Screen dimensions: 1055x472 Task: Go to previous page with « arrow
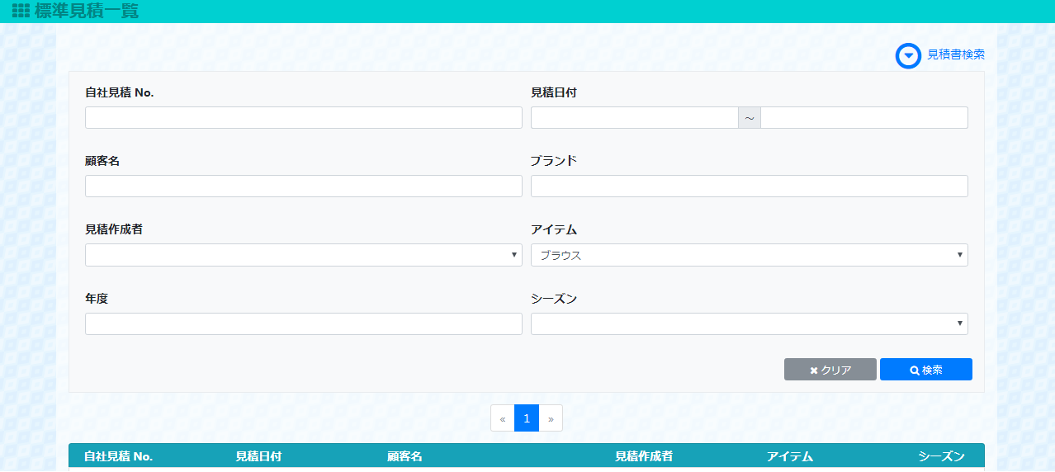coord(502,418)
